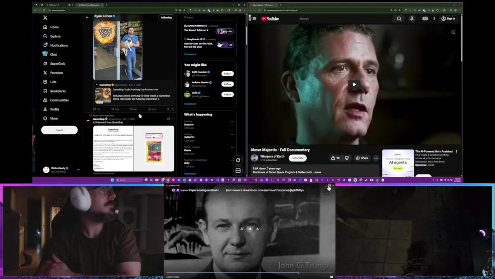The width and height of the screenshot is (495, 279).
Task: Subscribe to Whispers of Earth
Action: click(x=297, y=158)
